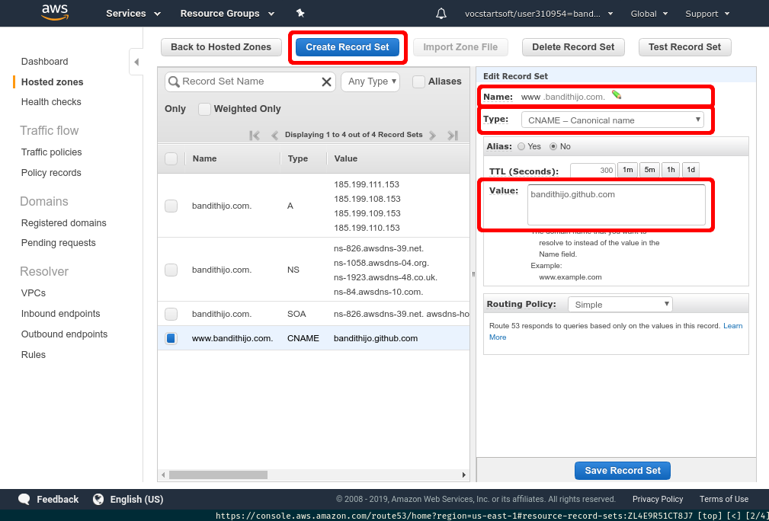
Task: Jump to last page of record sets
Action: 453,136
